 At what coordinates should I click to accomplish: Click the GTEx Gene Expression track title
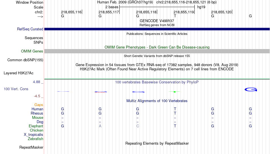pos(157,65)
